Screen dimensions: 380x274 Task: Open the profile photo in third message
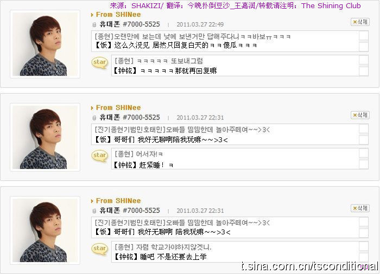pyautogui.click(x=45, y=230)
